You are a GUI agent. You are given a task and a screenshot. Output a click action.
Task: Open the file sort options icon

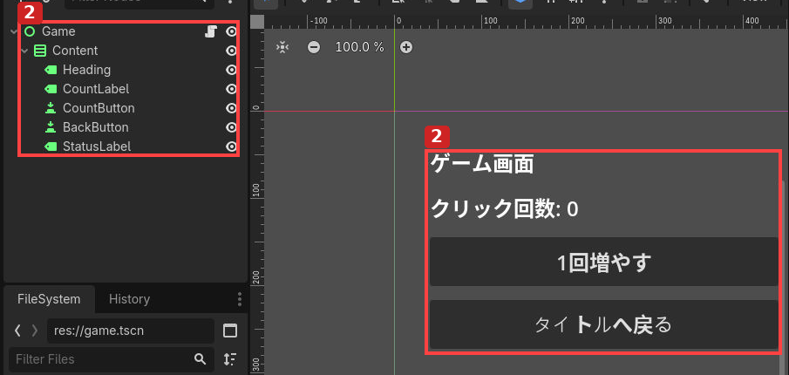point(230,359)
